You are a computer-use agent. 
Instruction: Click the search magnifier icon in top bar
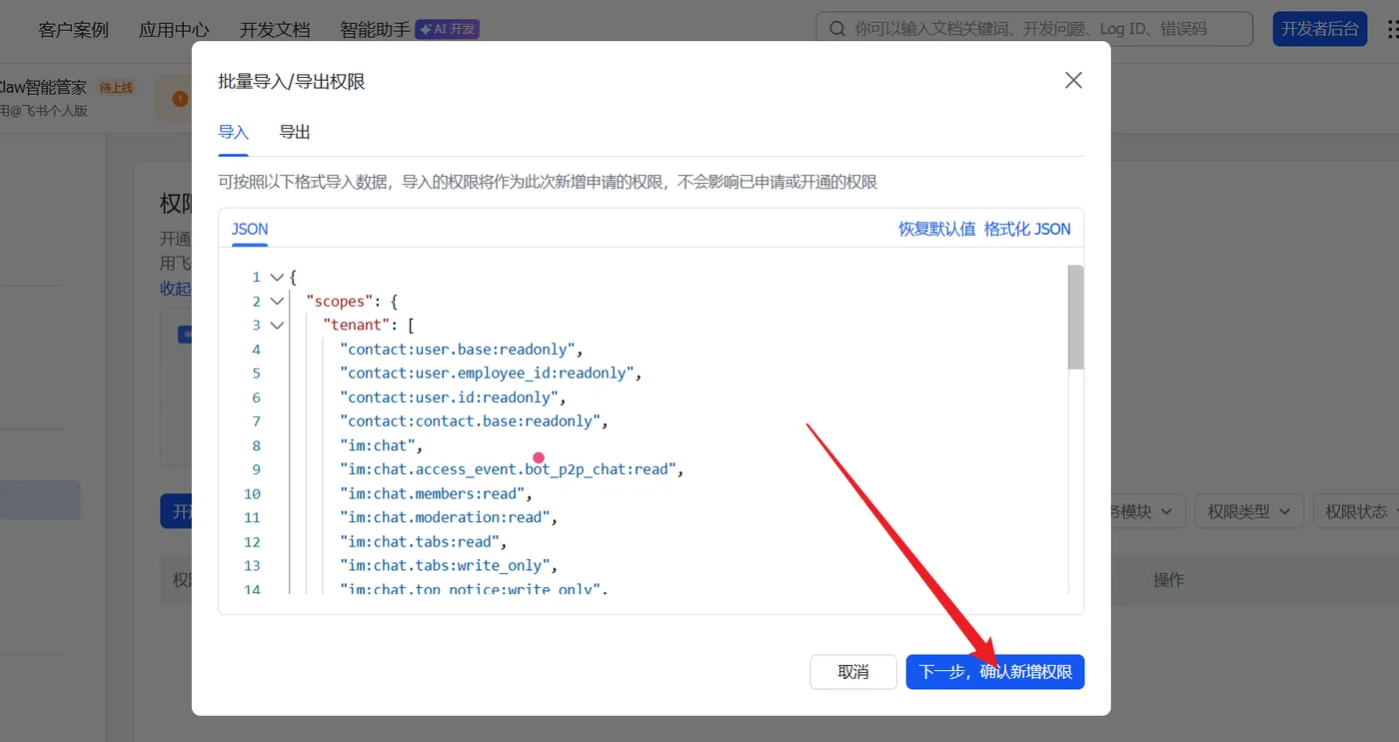(x=837, y=29)
